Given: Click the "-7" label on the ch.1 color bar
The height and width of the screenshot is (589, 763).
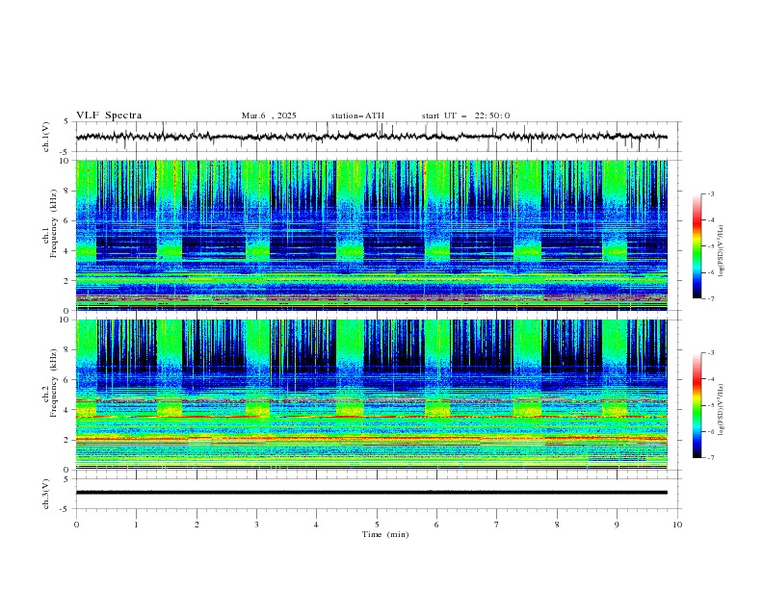Looking at the screenshot, I should point(710,299).
